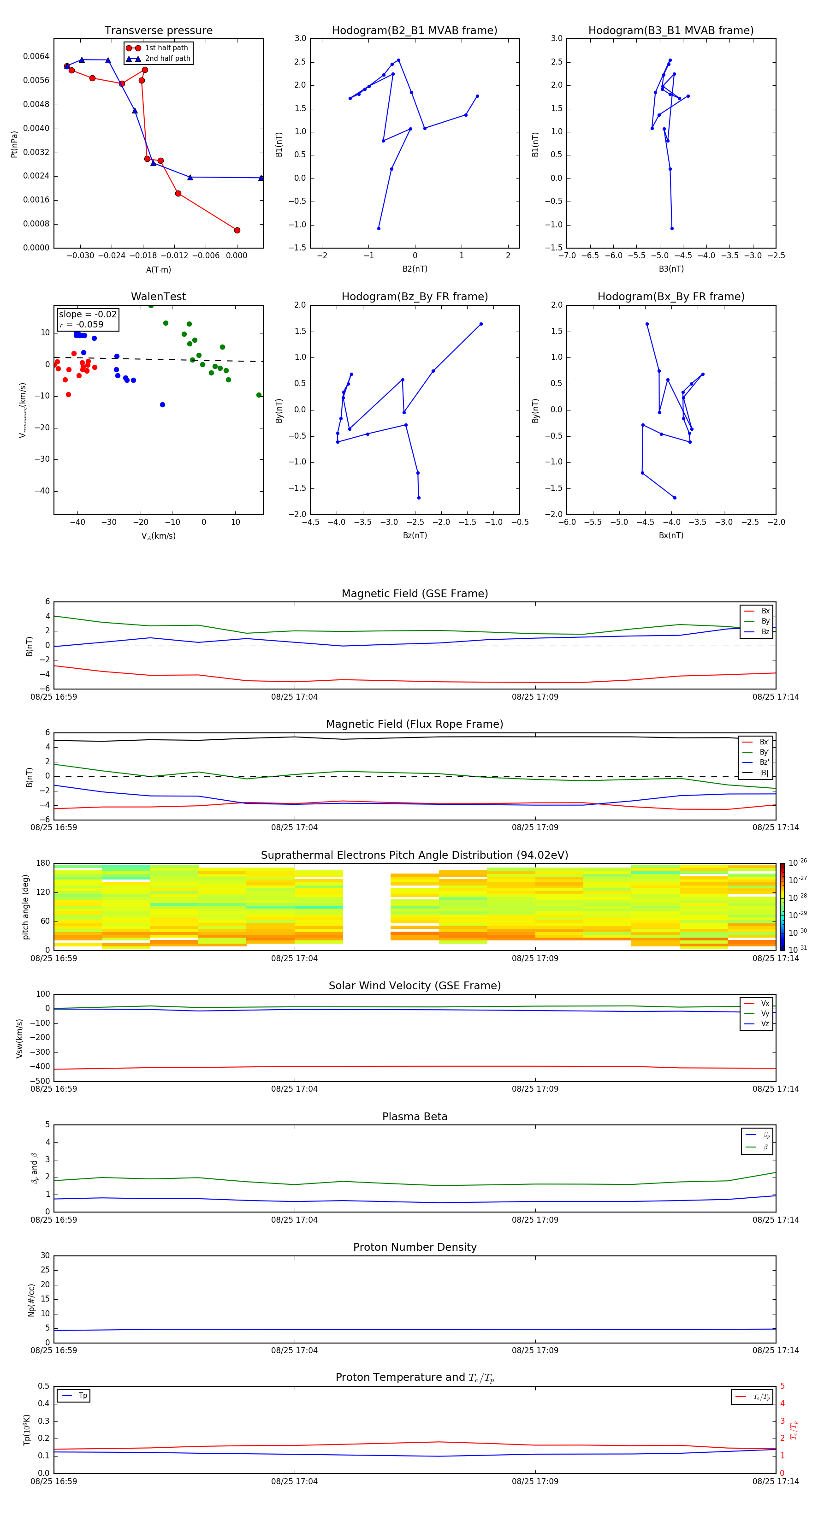Click the 'Vx' legend entry in velocity panel
Image resolution: width=830 pixels, height=1522 pixels.
point(757,1003)
